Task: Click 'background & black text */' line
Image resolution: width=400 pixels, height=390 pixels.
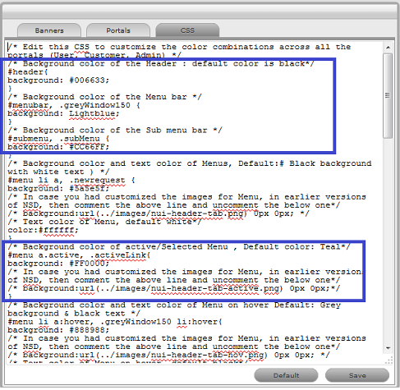Action: (x=74, y=314)
